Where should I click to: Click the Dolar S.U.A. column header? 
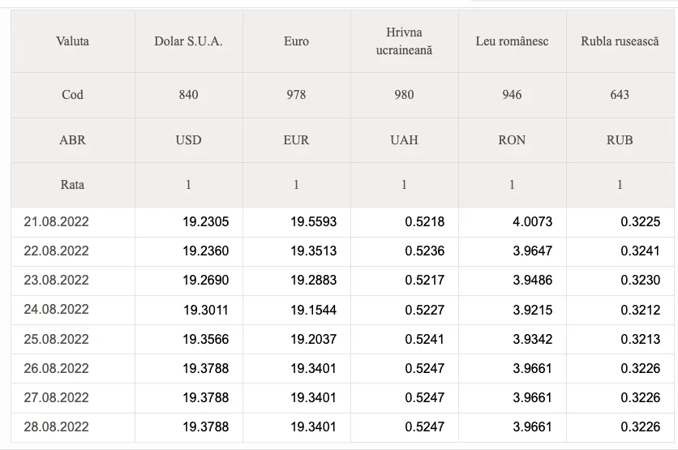click(x=188, y=41)
